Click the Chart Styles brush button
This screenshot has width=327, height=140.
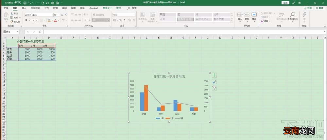click(x=214, y=82)
